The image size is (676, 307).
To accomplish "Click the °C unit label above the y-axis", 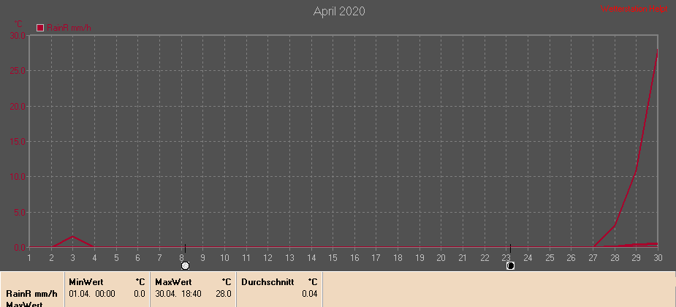I will [18, 24].
